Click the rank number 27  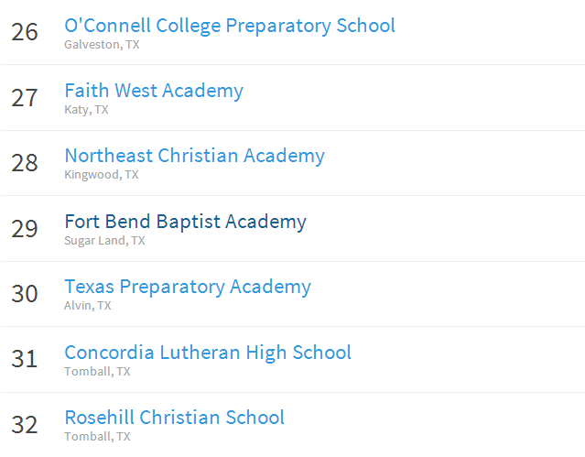click(25, 98)
